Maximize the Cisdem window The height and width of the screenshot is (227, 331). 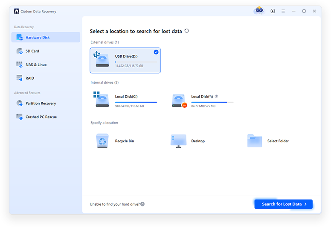coord(304,11)
